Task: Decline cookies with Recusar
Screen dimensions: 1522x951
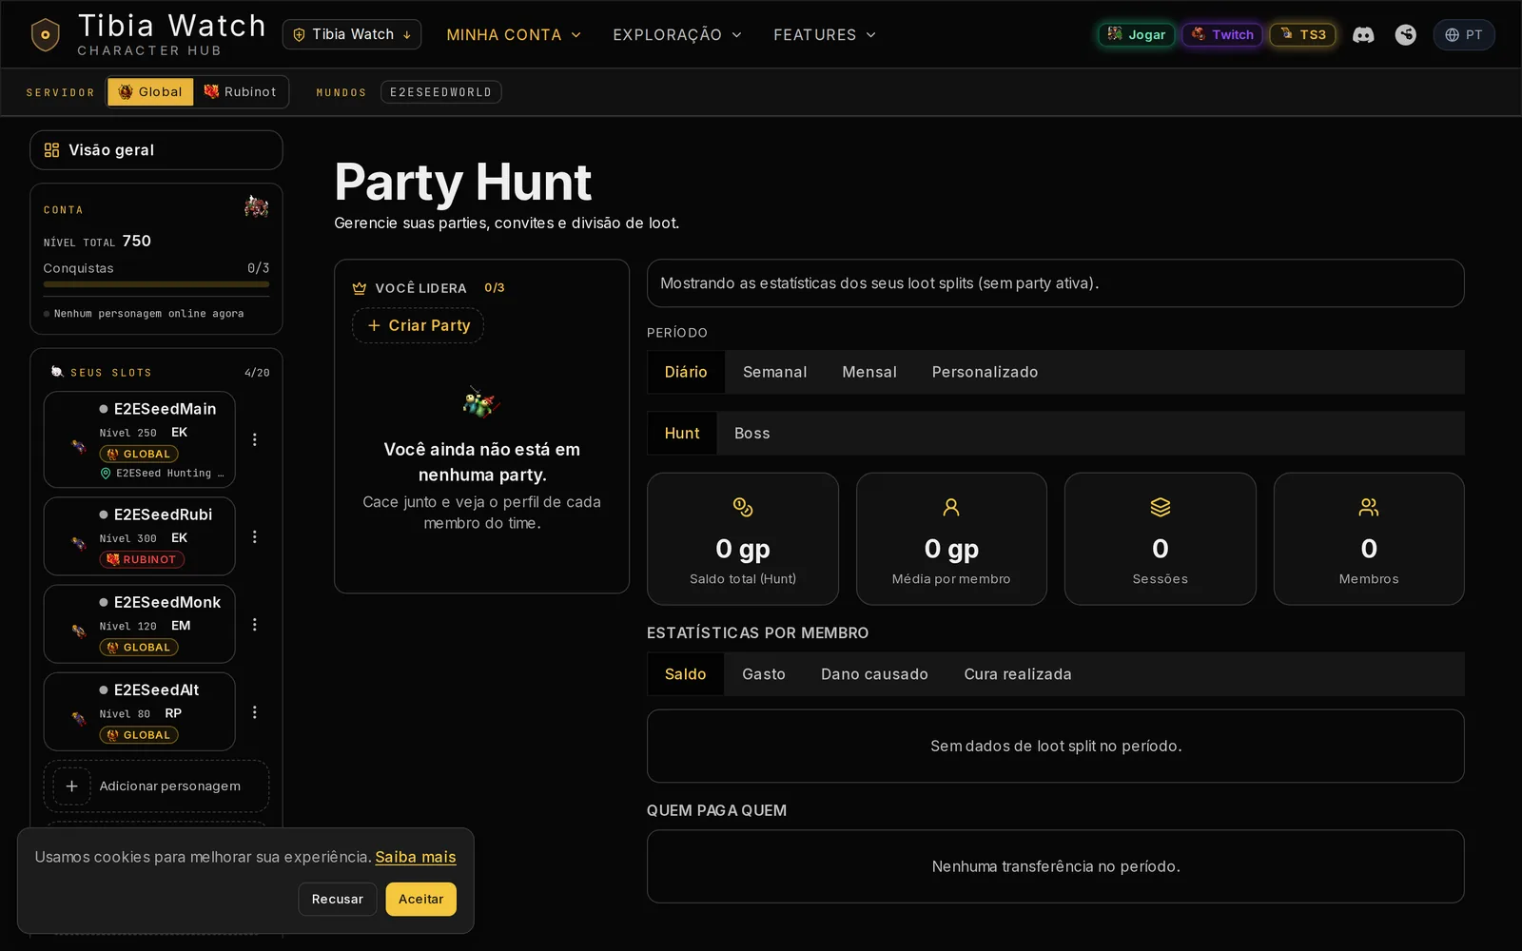Action: [338, 899]
